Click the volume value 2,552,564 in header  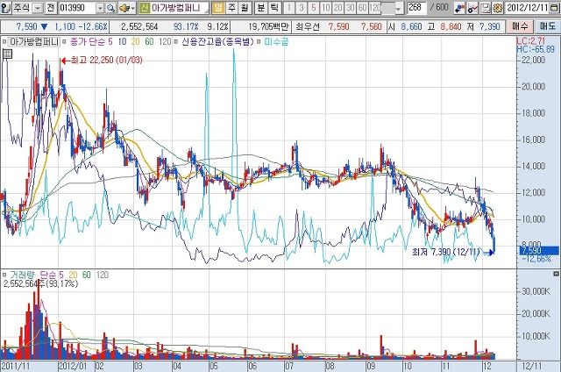coord(140,26)
